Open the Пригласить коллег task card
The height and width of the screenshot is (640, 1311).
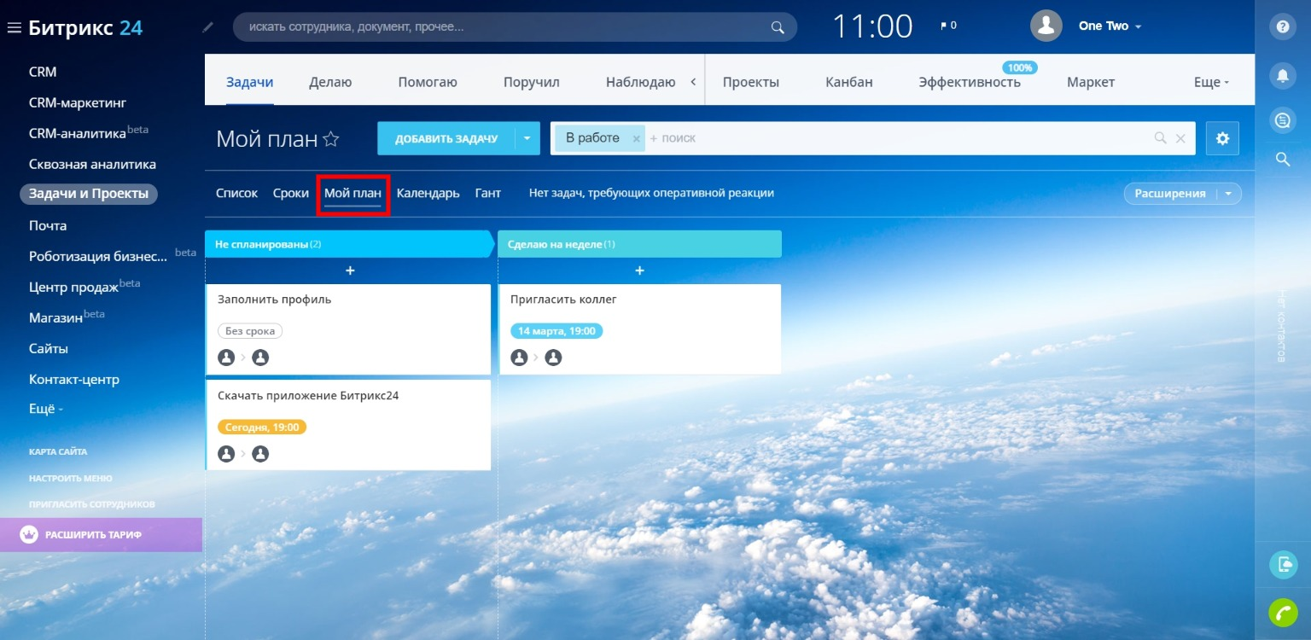639,329
